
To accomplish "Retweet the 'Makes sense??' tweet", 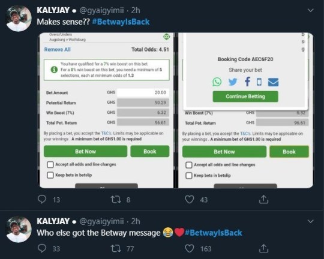I will pos(116,200).
